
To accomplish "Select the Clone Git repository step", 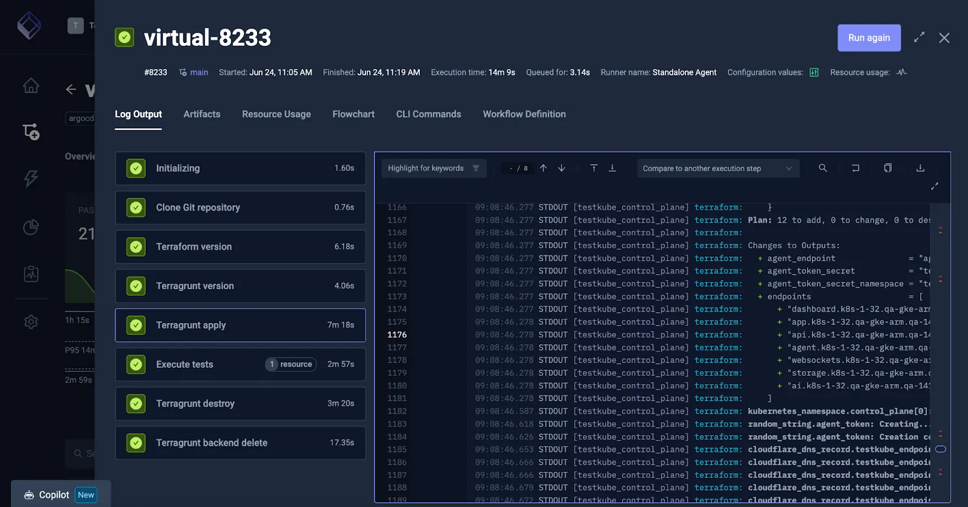I will pos(240,208).
